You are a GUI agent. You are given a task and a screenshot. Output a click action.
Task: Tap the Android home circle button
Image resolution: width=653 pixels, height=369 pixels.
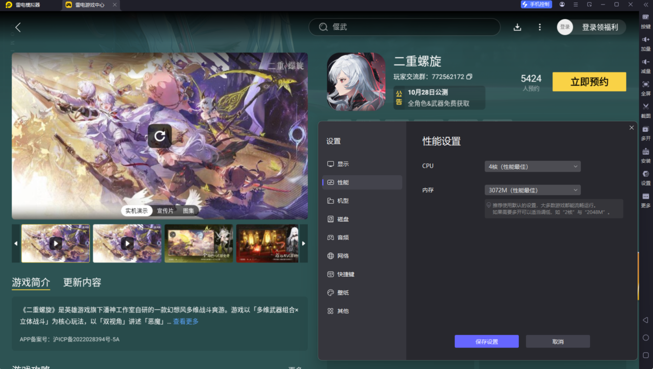click(x=645, y=338)
